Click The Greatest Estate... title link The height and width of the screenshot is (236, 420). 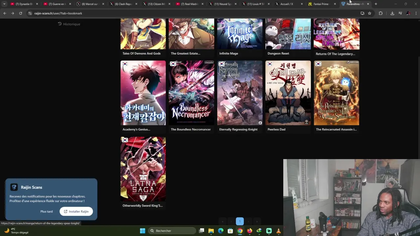click(185, 53)
